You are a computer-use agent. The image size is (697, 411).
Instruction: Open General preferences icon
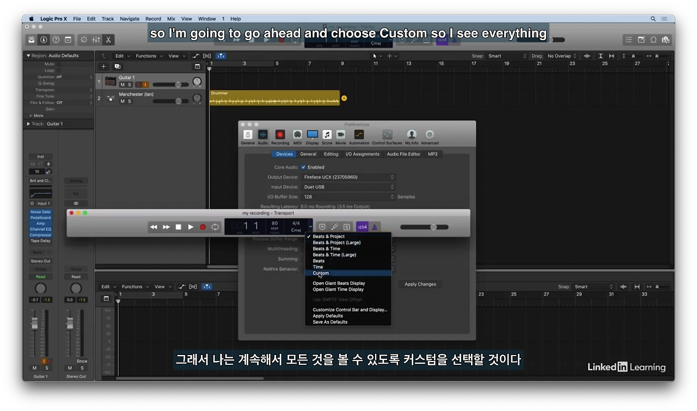[248, 137]
